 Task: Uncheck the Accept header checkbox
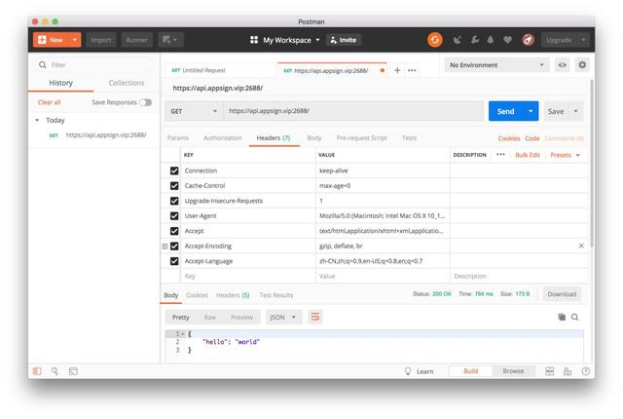[x=174, y=231]
